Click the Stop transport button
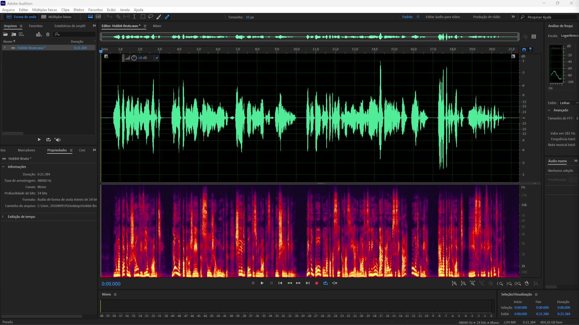 pos(253,283)
